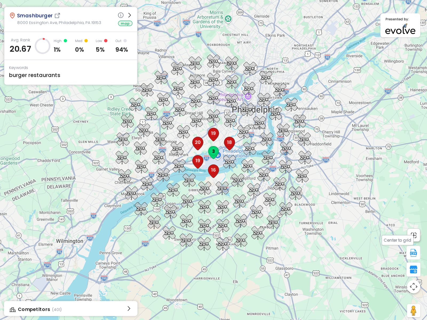Click the info icon beside Smashburger
The height and width of the screenshot is (320, 427).
tap(121, 15)
